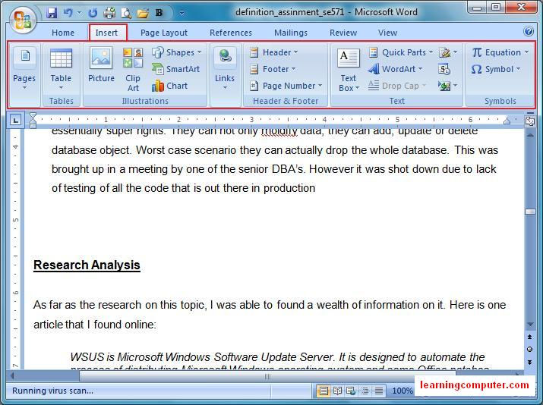Image resolution: width=543 pixels, height=405 pixels.
Task: Click the Symbol omega icon
Action: point(476,69)
